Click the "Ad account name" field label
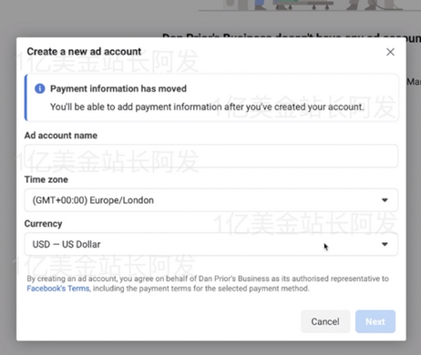The height and width of the screenshot is (355, 421). 61,136
